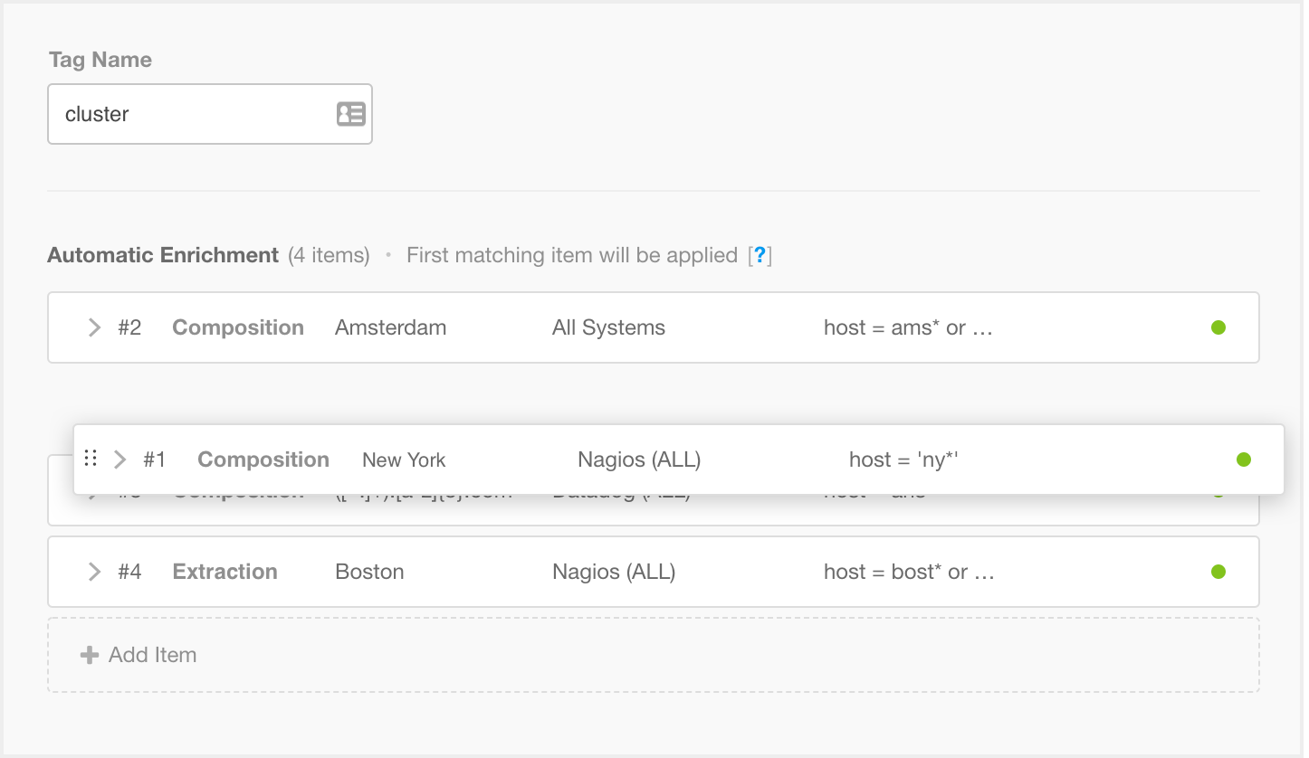Viewport: 1309px width, 758px height.
Task: Expand item #2 Amsterdam Composition
Action: point(93,327)
